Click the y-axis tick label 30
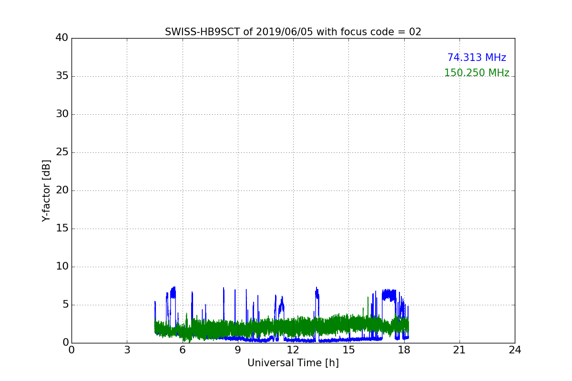This screenshot has height=381, width=572. [62, 114]
